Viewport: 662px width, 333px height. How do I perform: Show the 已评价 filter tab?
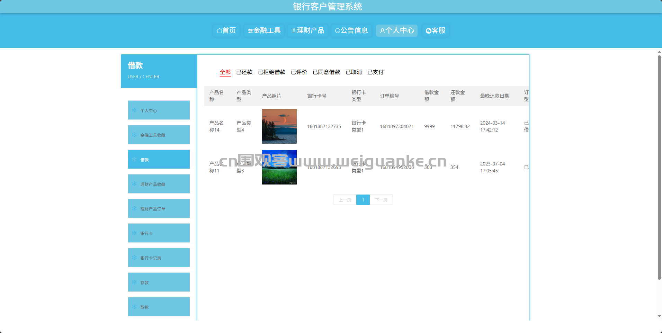[299, 72]
